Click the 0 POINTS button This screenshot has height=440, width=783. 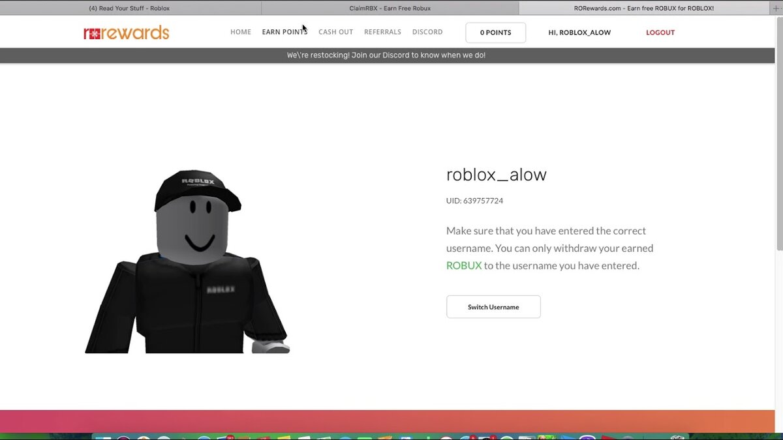[x=496, y=33]
